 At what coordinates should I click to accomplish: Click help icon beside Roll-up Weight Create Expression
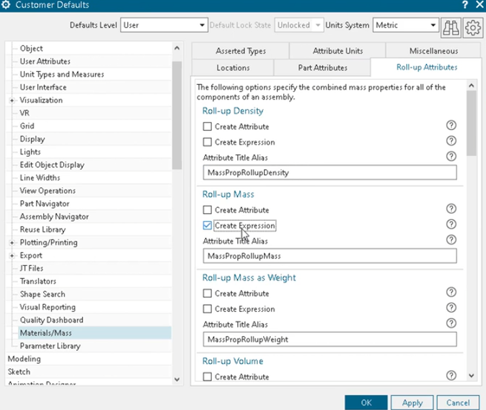(x=451, y=308)
